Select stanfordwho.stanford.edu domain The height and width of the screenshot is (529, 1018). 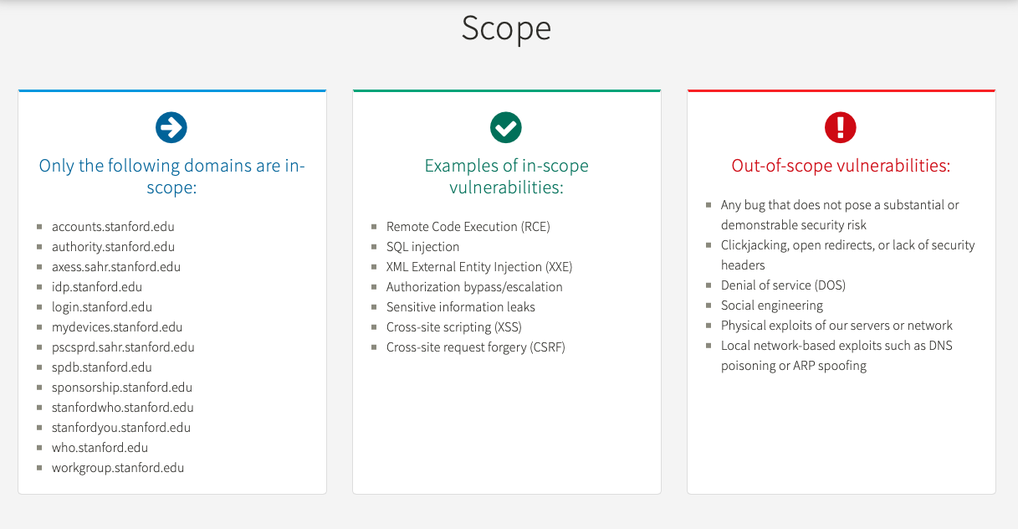click(x=123, y=408)
